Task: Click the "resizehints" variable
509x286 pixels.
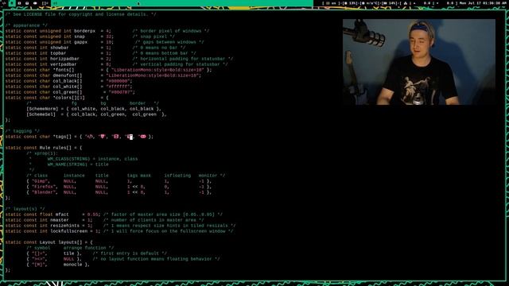Action: pos(64,226)
